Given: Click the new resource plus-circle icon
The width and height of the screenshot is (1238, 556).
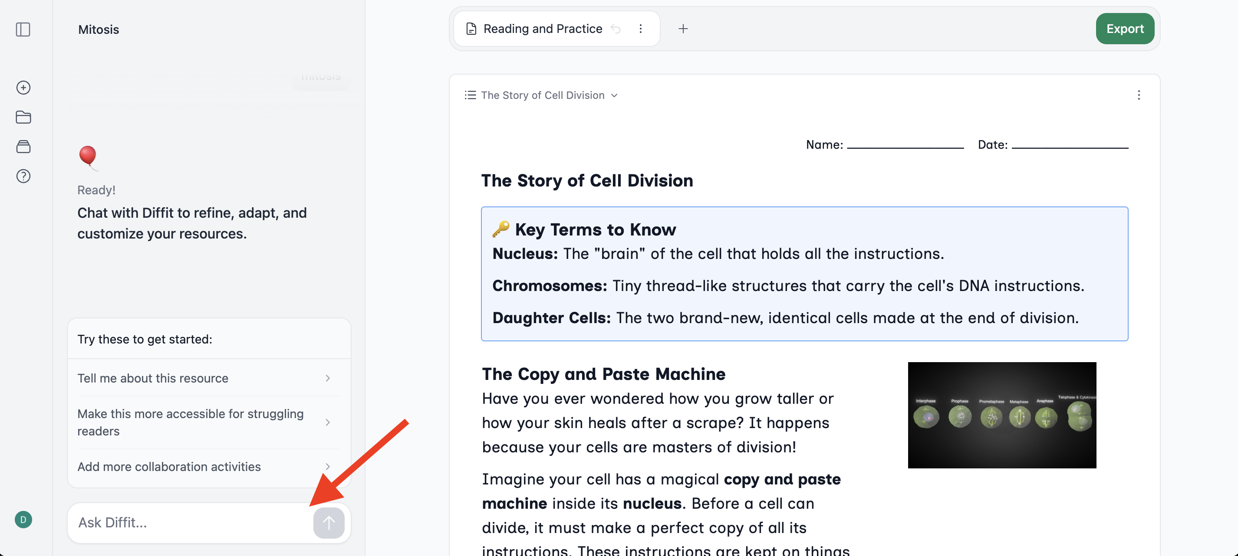Looking at the screenshot, I should (23, 87).
